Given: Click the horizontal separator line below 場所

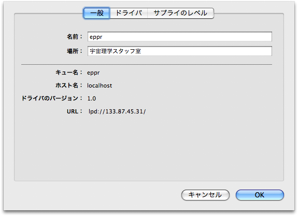Looking at the screenshot, I should coord(147,65).
